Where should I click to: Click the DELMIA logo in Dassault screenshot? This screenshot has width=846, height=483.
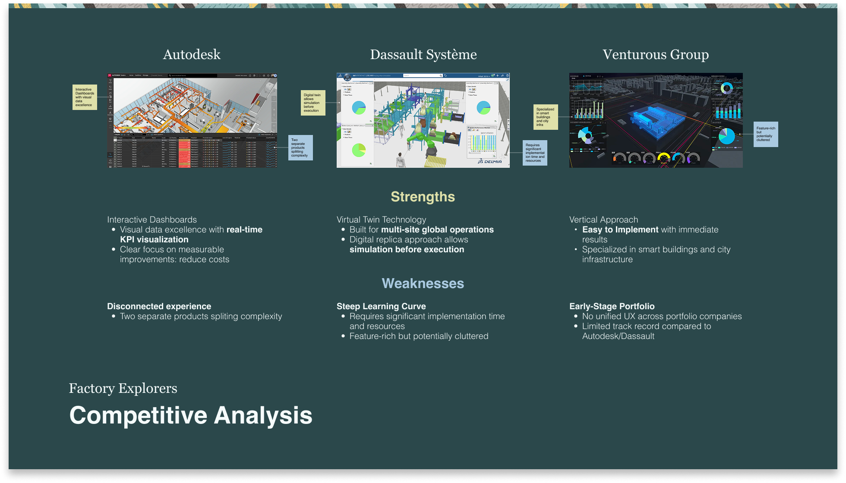coord(490,161)
